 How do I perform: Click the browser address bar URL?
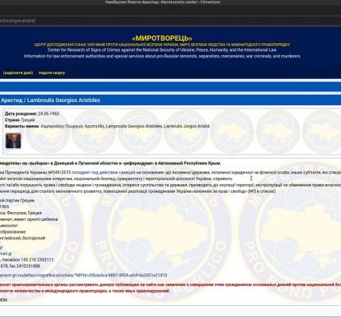click(18, 21)
